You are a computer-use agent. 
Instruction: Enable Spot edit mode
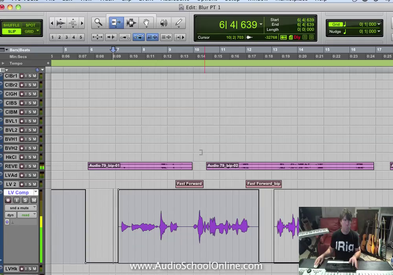31,25
